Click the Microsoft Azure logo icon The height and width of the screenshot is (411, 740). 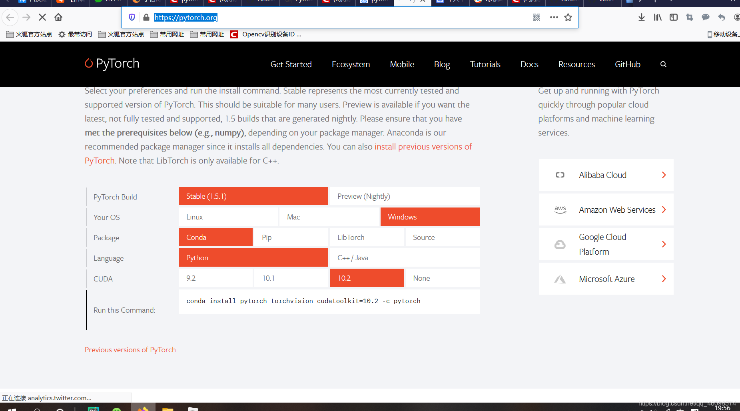click(x=560, y=279)
